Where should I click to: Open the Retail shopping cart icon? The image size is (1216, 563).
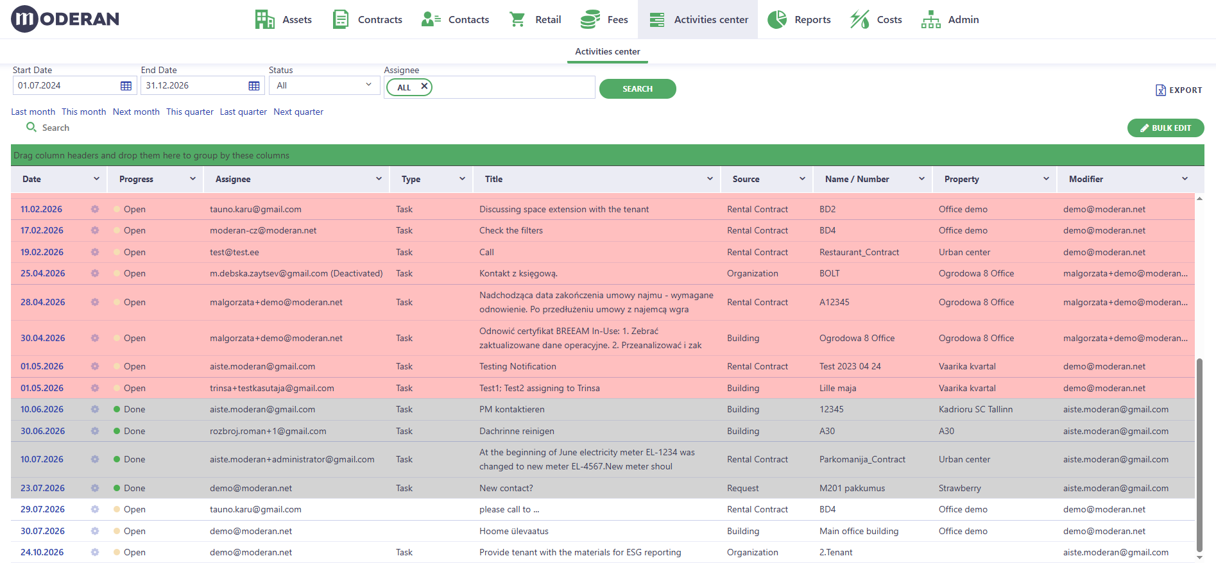(x=517, y=19)
